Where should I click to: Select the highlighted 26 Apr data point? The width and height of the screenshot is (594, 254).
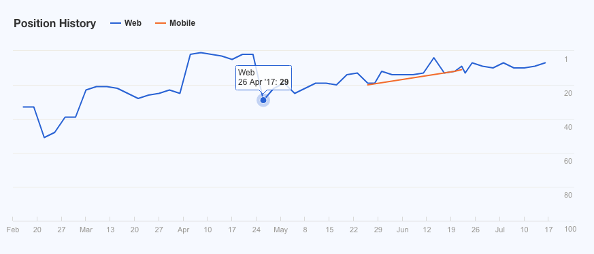[263, 100]
